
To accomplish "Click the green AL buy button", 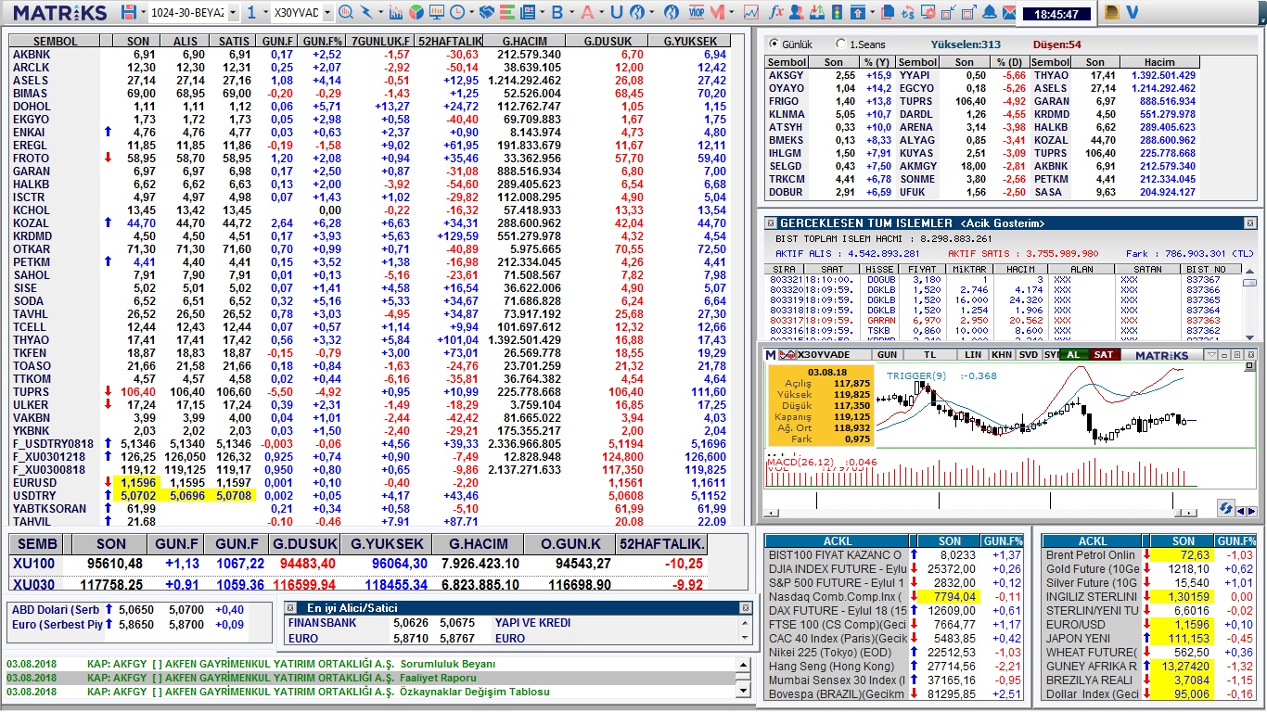I will (1074, 355).
